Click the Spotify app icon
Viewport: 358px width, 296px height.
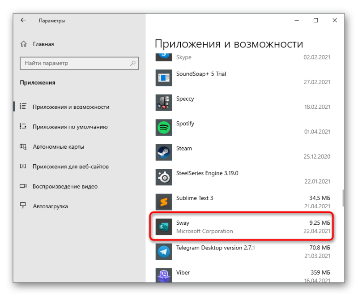tap(164, 128)
